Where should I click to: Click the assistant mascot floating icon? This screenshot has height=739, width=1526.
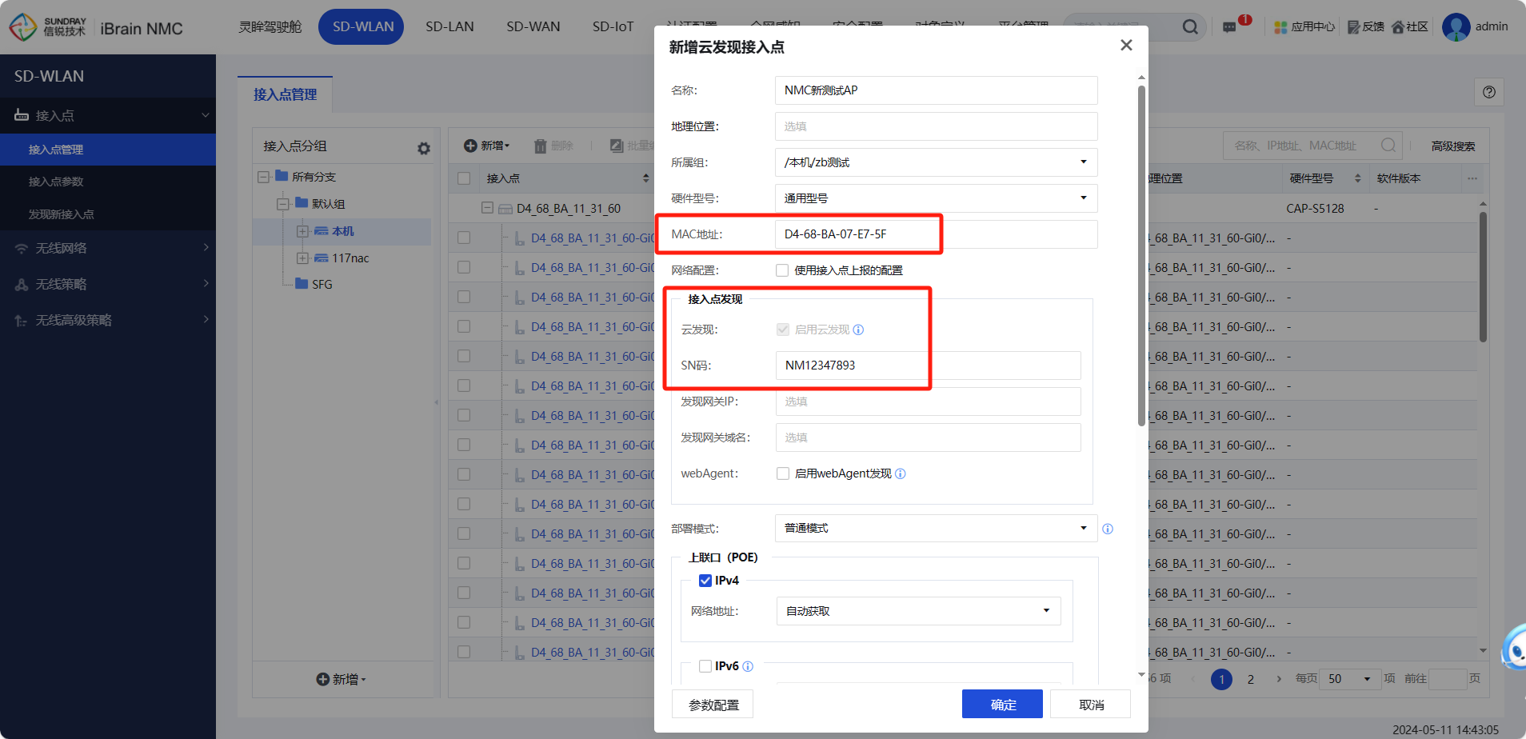coord(1514,648)
